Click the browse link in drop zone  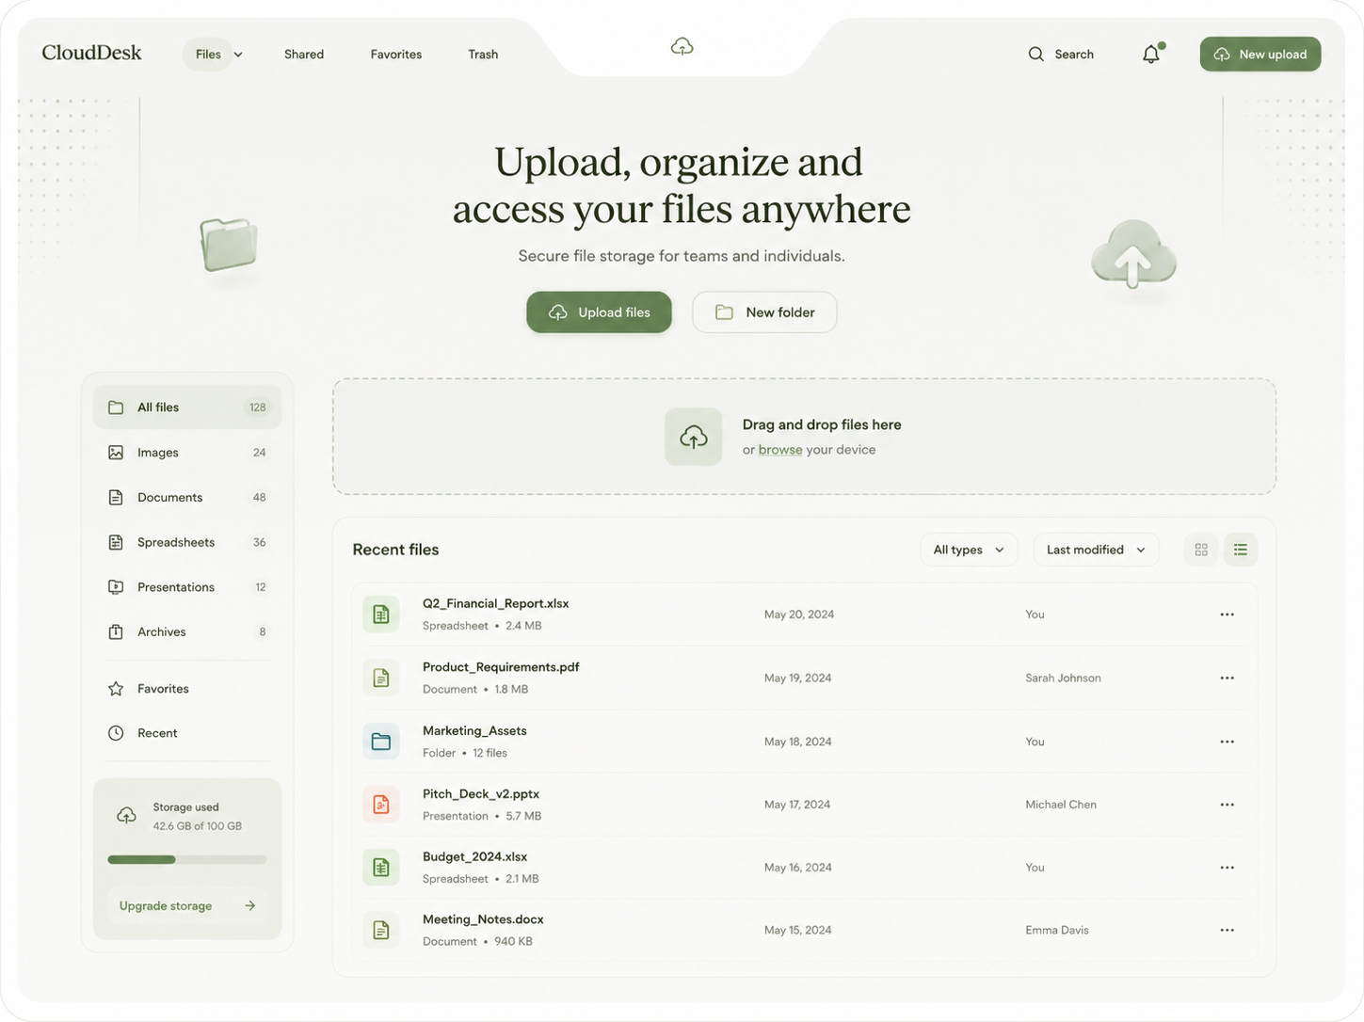pos(780,450)
